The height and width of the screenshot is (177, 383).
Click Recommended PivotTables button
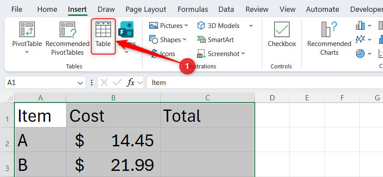(67, 38)
